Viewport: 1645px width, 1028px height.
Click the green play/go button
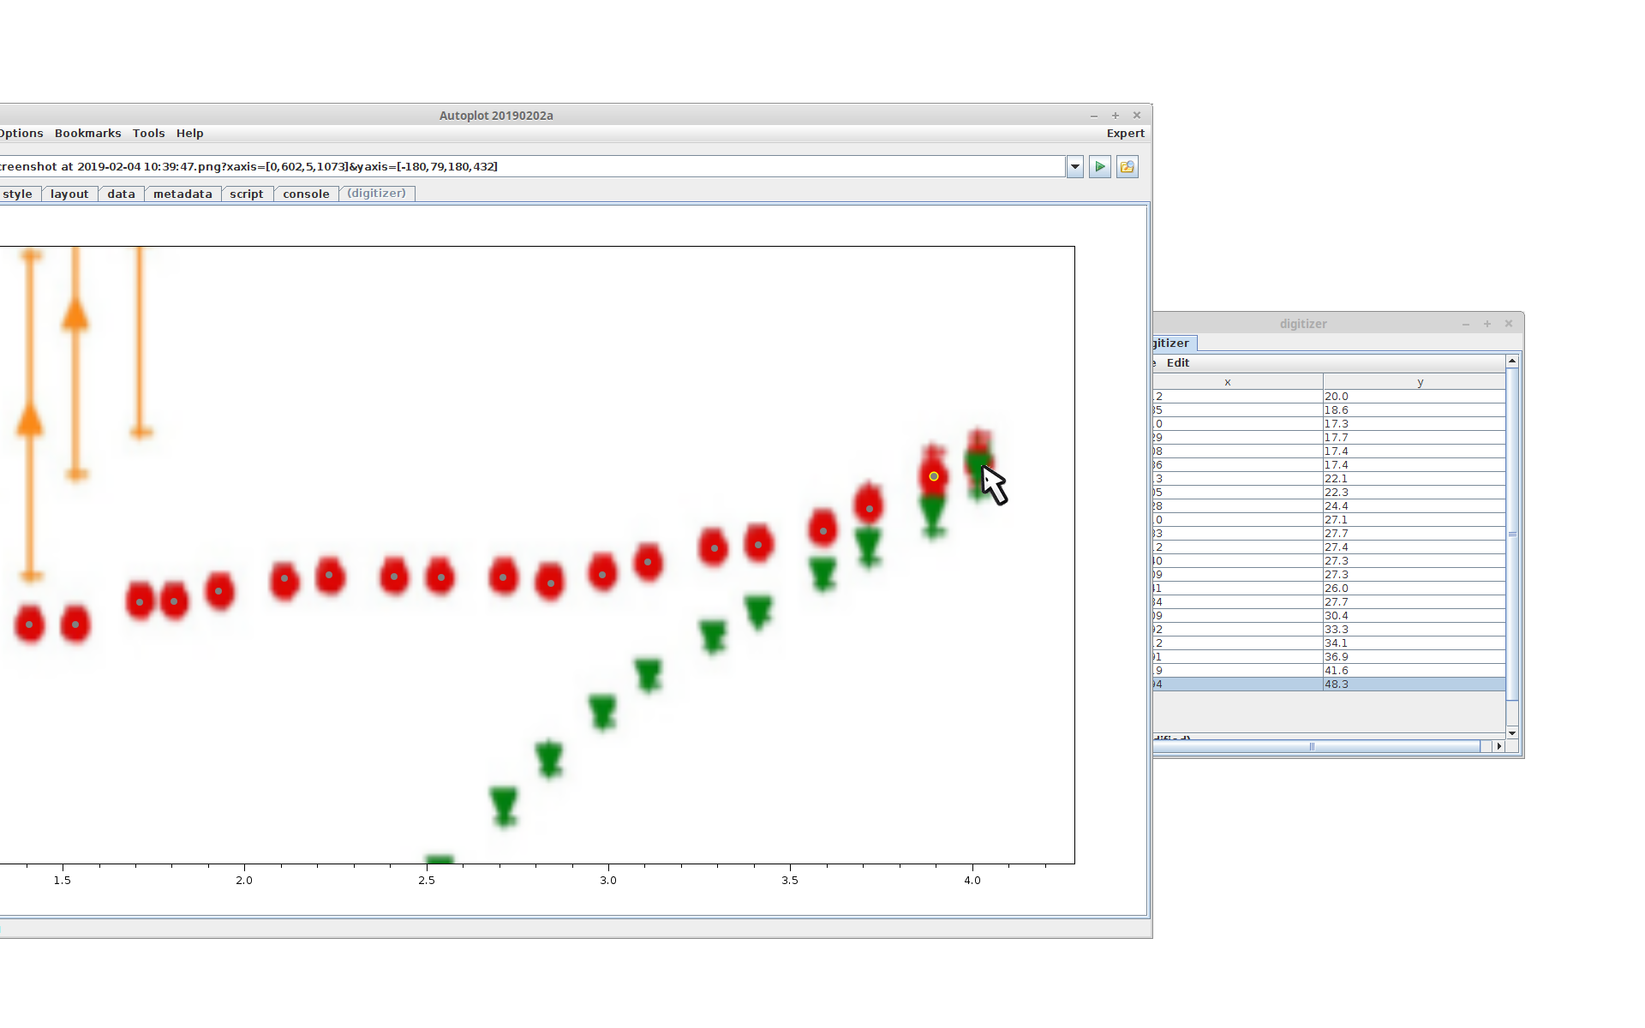pyautogui.click(x=1100, y=167)
